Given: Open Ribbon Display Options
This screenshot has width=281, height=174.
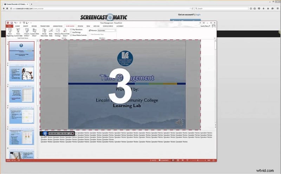Looking at the screenshot, I should (x=204, y=23).
